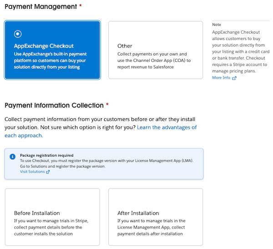Click text 'manage pricing plans.' in the note
The height and width of the screenshot is (249, 273).
234,71
